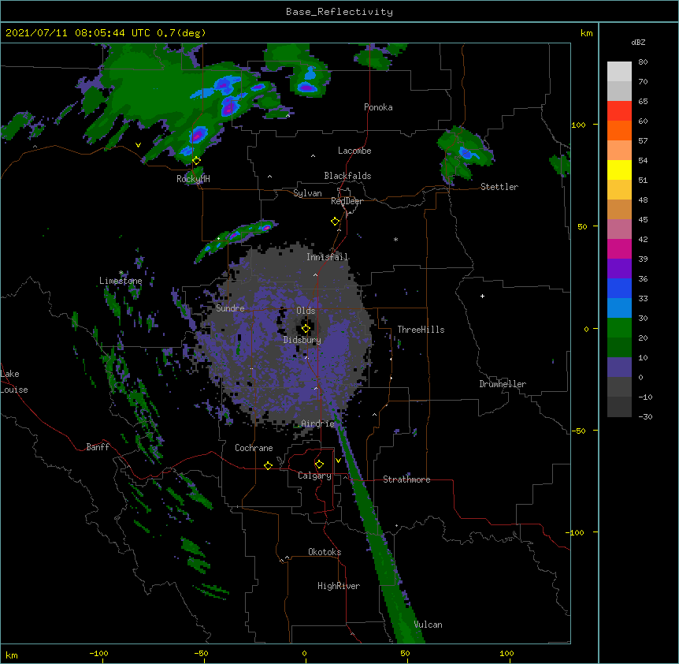Click the yellow diamond marker above Calgary label
This screenshot has height=664, width=679.
(x=319, y=464)
